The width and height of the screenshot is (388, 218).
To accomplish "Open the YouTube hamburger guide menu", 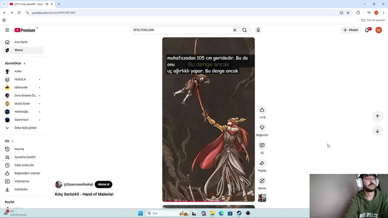I will click(7, 30).
